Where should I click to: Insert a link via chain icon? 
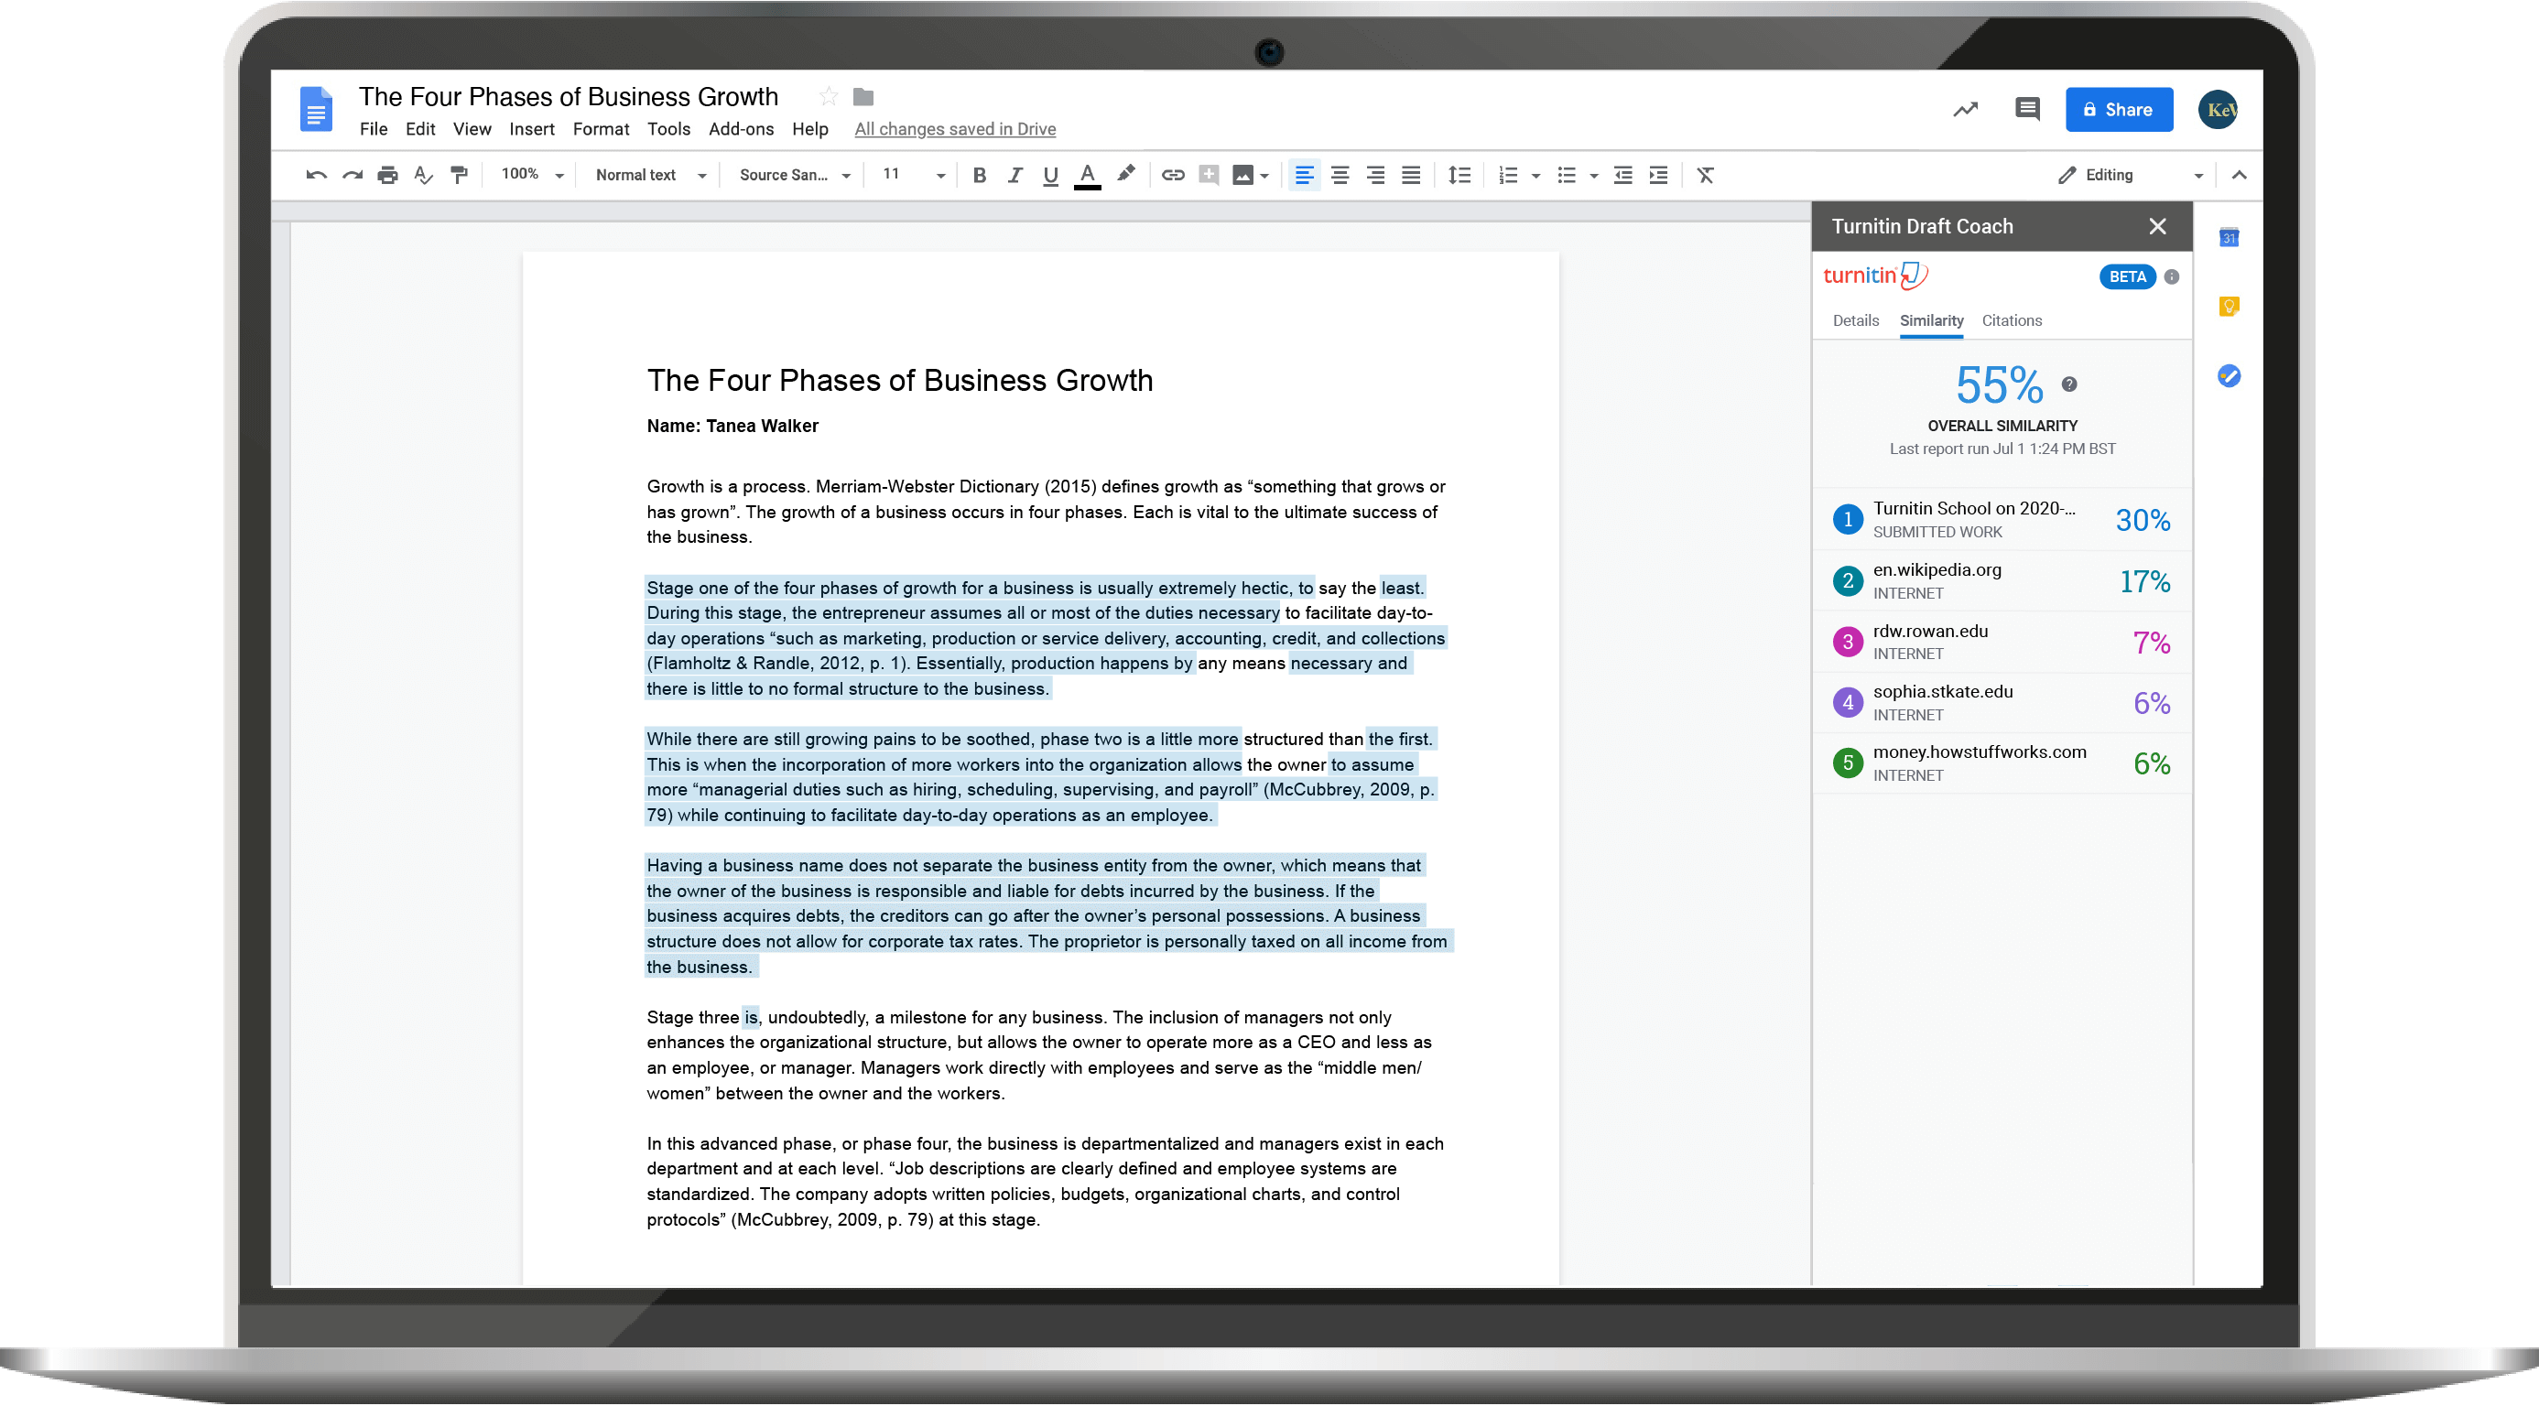coord(1173,176)
